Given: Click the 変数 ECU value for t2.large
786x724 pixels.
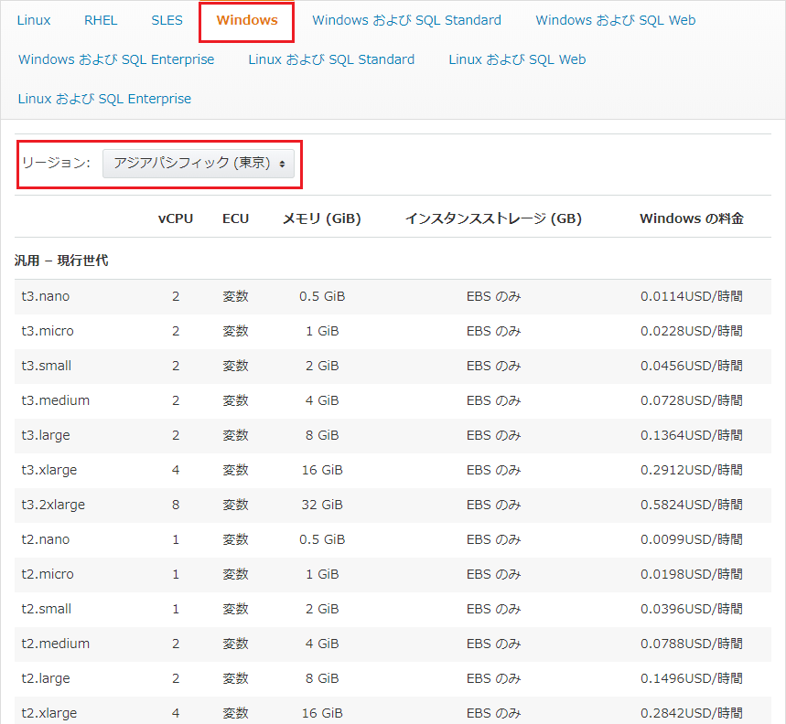Looking at the screenshot, I should 235,679.
